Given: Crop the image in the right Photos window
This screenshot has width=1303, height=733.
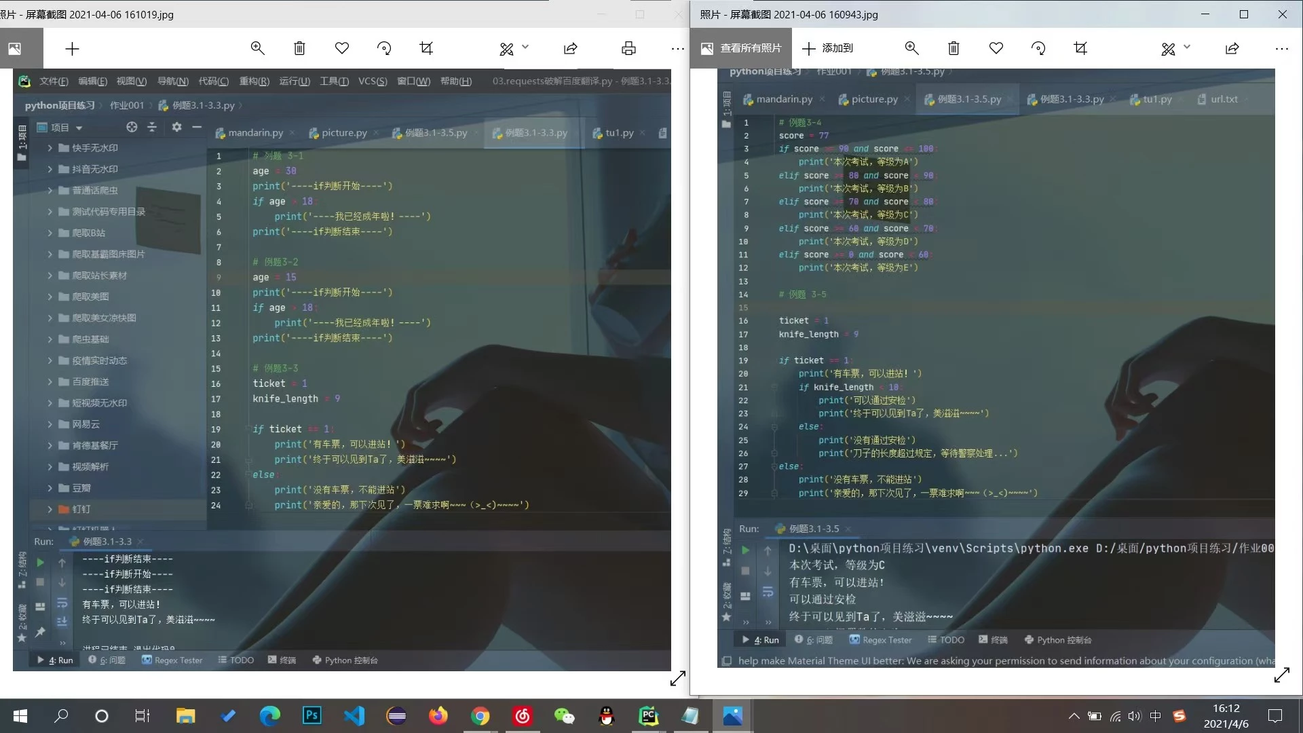Looking at the screenshot, I should 1080,48.
